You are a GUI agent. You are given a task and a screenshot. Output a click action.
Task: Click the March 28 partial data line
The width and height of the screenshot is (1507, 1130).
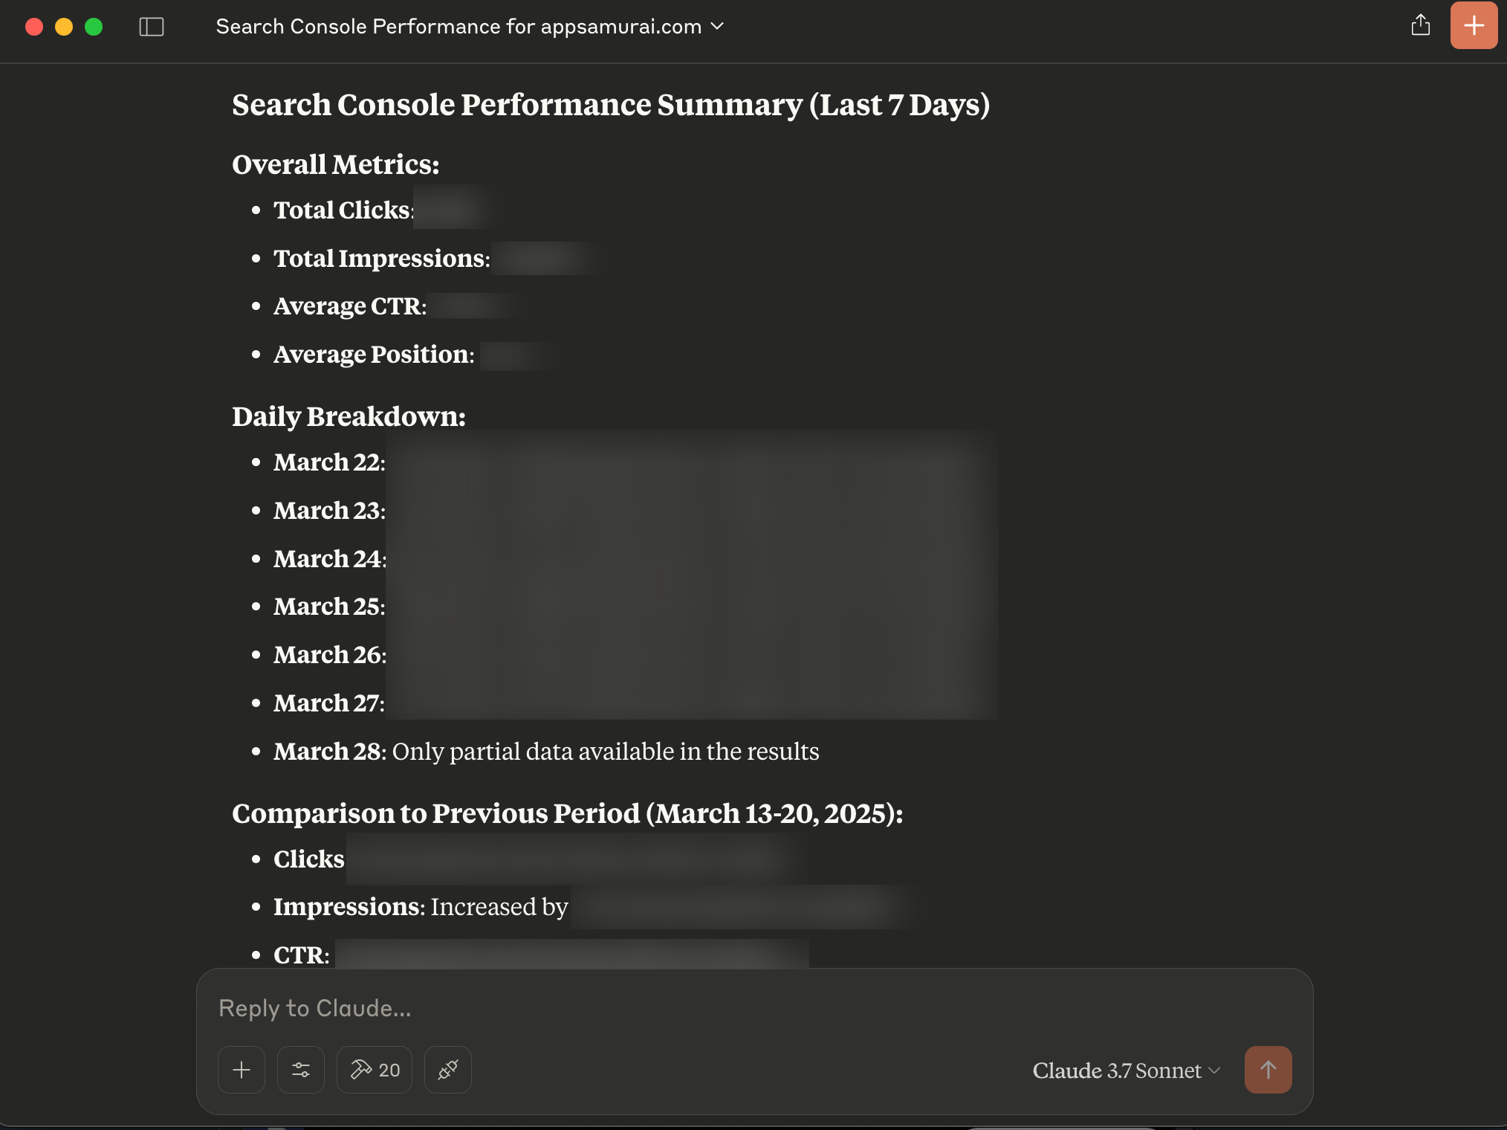[546, 751]
